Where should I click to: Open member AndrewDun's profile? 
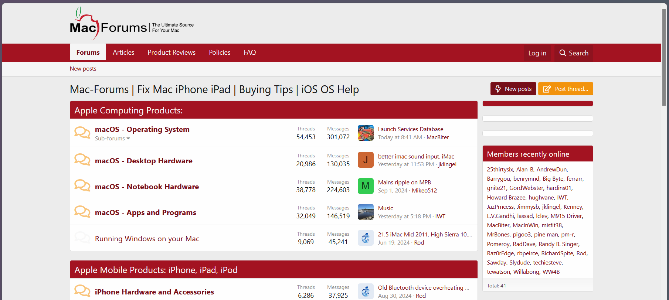[x=551, y=169]
